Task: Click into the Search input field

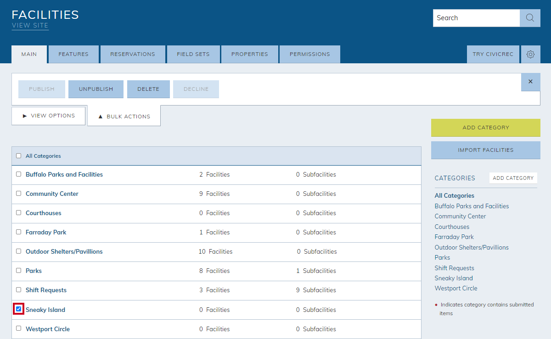Action: (476, 18)
